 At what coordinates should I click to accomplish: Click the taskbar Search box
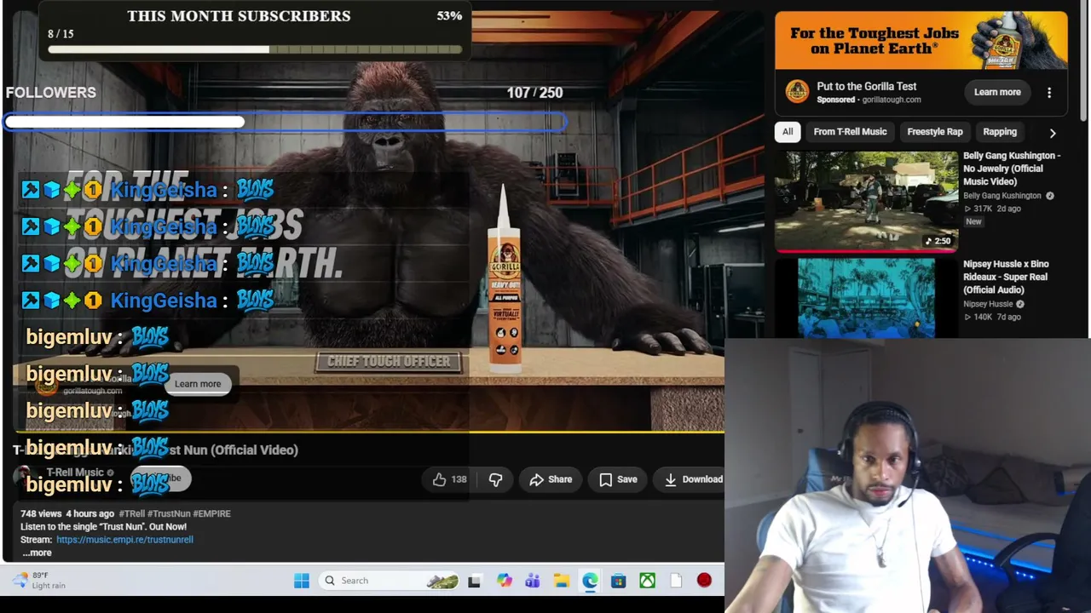(390, 581)
